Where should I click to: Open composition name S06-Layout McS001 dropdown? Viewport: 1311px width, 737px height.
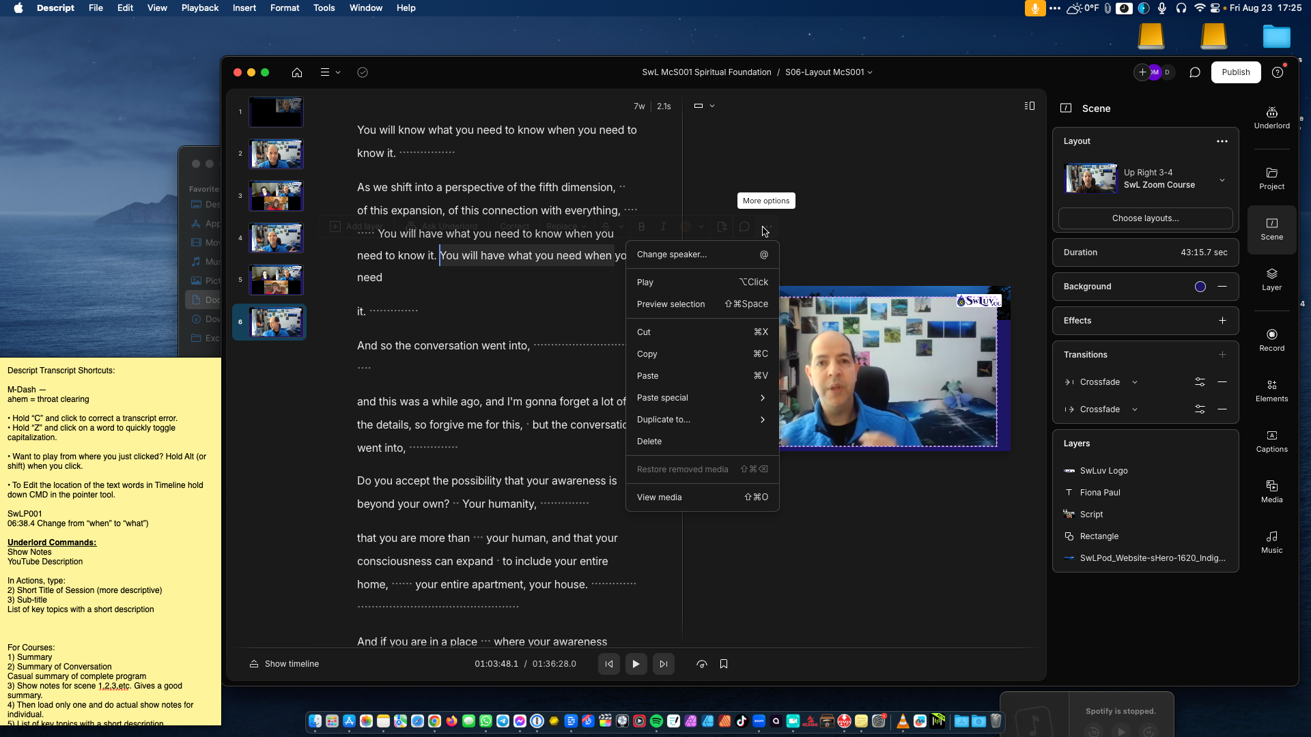coord(828,72)
